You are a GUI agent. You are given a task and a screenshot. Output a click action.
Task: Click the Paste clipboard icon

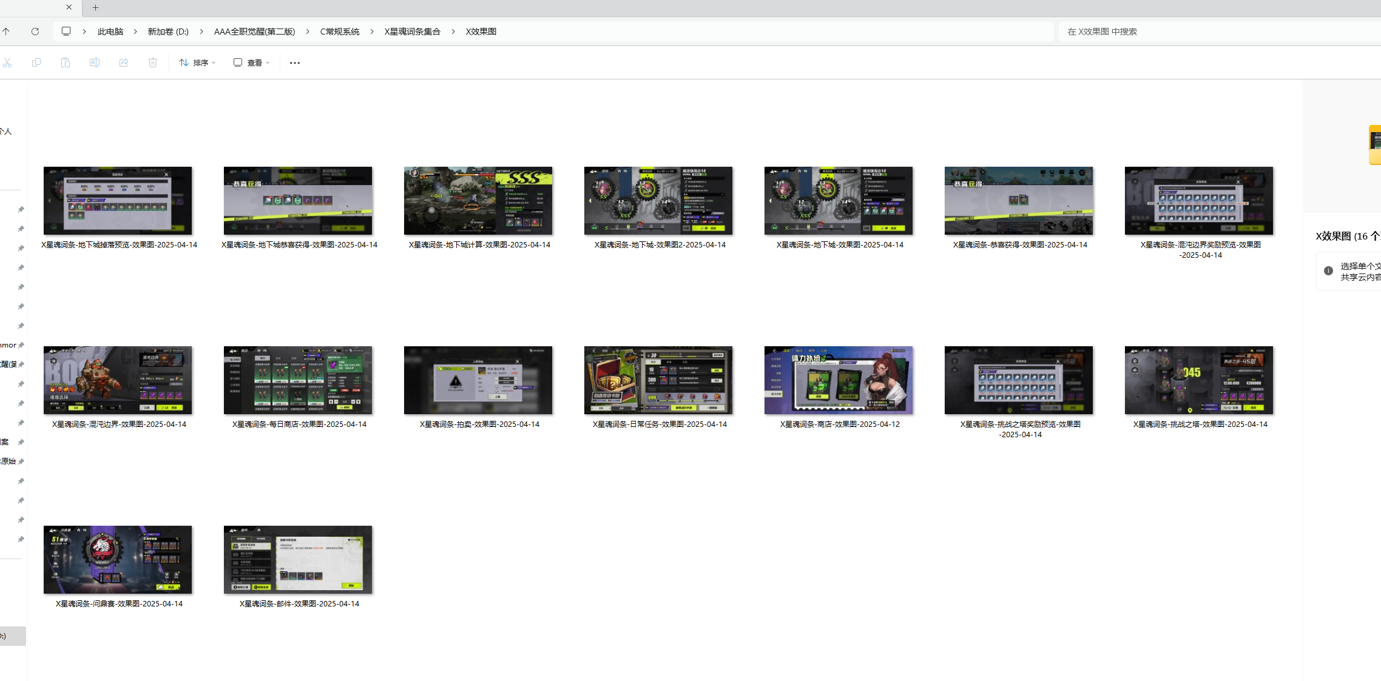pyautogui.click(x=66, y=62)
